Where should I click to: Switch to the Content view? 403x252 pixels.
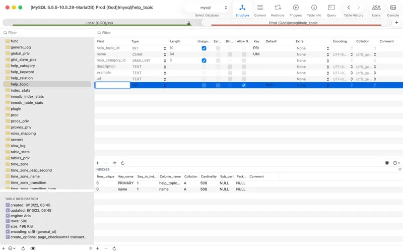tap(260, 11)
